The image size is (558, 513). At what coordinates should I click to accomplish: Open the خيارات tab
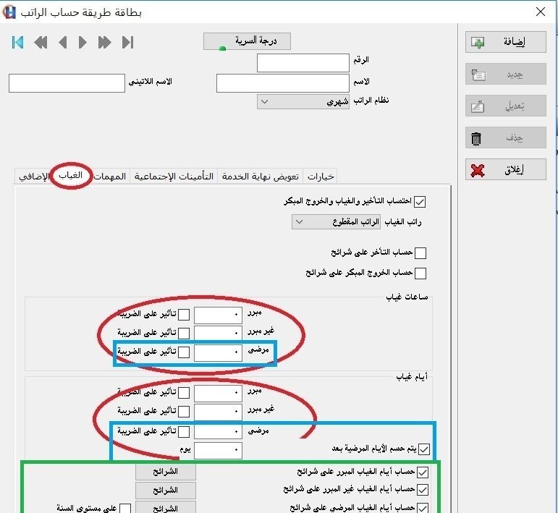[x=321, y=176]
